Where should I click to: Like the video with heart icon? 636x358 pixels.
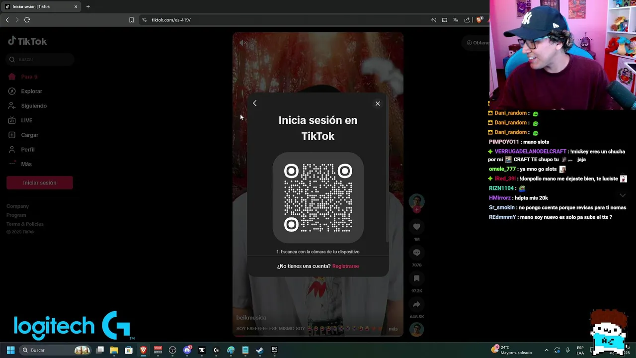coord(416,227)
